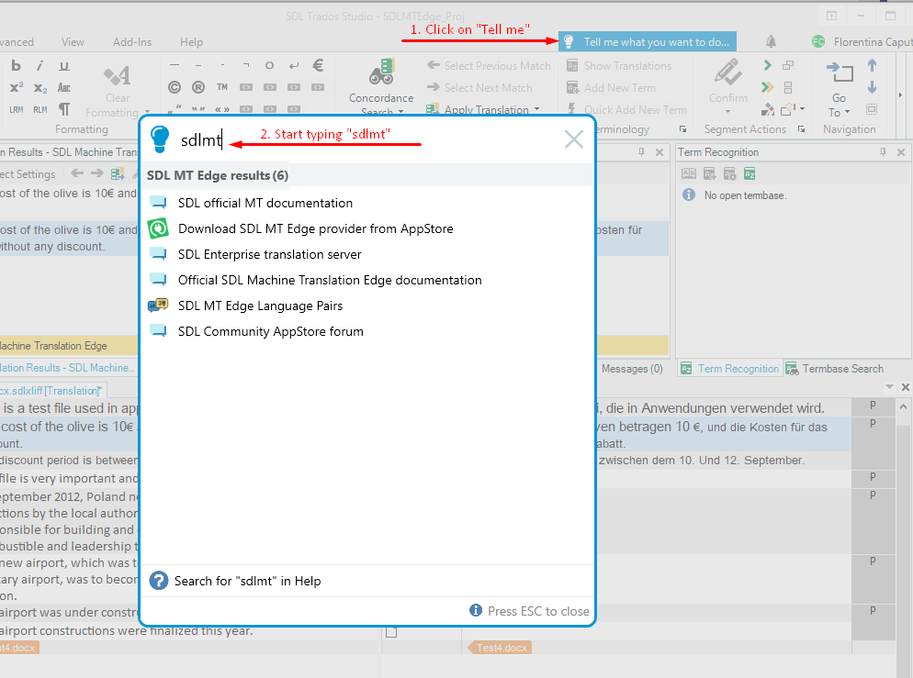Insert the TM trademark symbol
Viewport: 913px width, 678px height.
pos(222,87)
